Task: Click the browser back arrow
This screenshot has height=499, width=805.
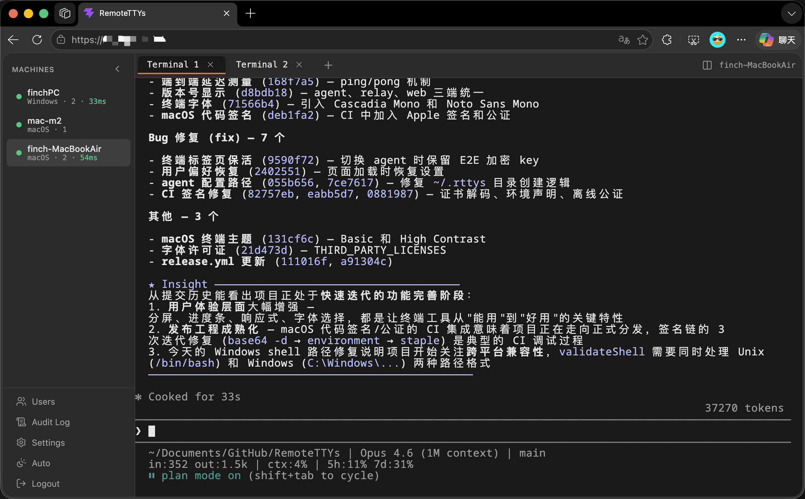Action: pyautogui.click(x=13, y=40)
